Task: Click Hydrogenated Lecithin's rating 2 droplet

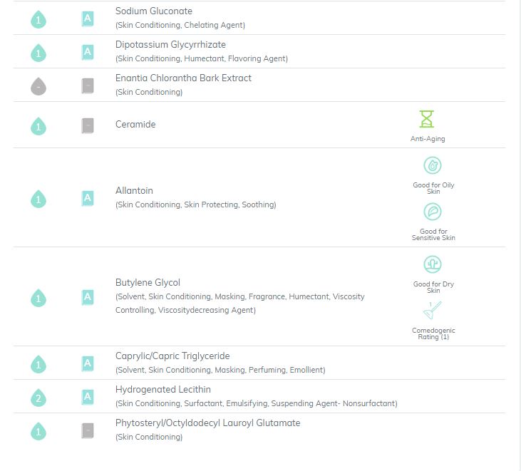Action: point(38,398)
